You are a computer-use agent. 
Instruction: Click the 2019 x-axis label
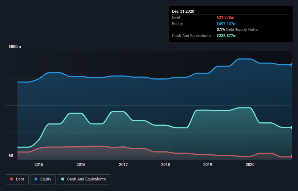208,164
